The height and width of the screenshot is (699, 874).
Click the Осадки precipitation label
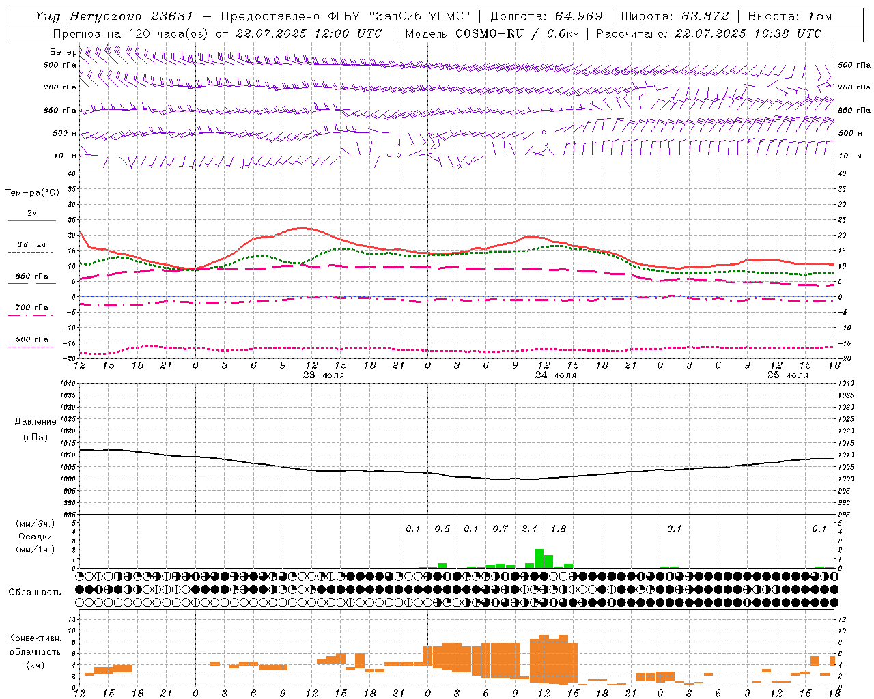tap(35, 537)
